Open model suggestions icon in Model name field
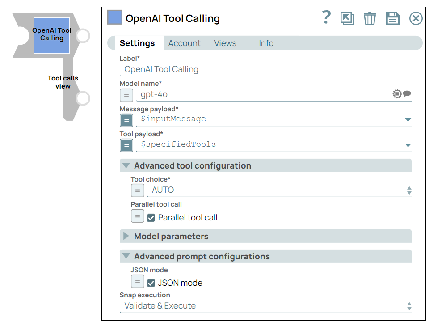The width and height of the screenshot is (429, 326). pos(402,94)
